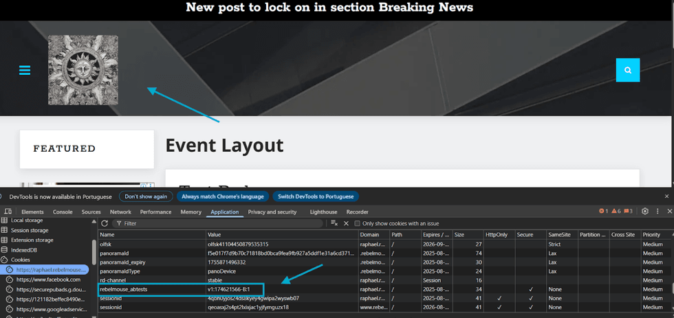The image size is (674, 318).
Task: Dismiss the language notification bar
Action: pyautogui.click(x=666, y=196)
